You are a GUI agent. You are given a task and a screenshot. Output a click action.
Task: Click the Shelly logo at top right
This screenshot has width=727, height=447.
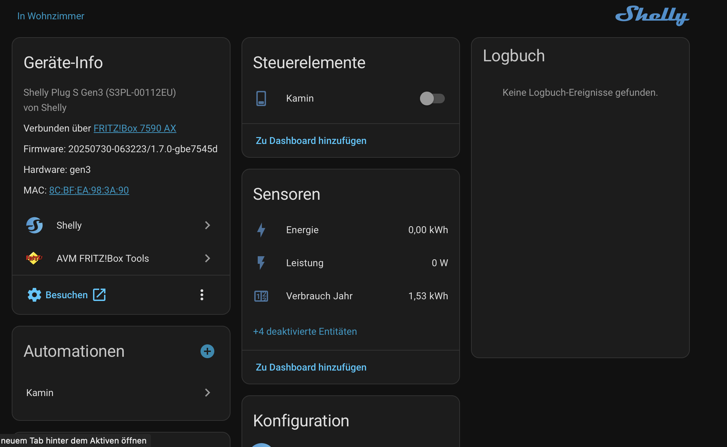coord(652,15)
